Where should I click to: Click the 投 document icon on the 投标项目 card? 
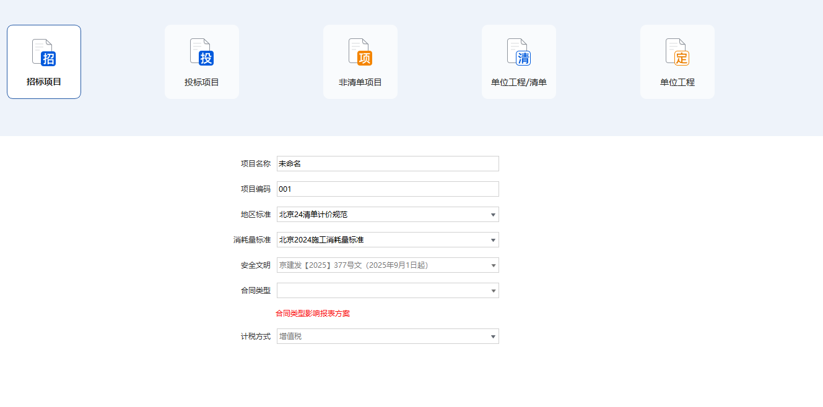click(201, 52)
